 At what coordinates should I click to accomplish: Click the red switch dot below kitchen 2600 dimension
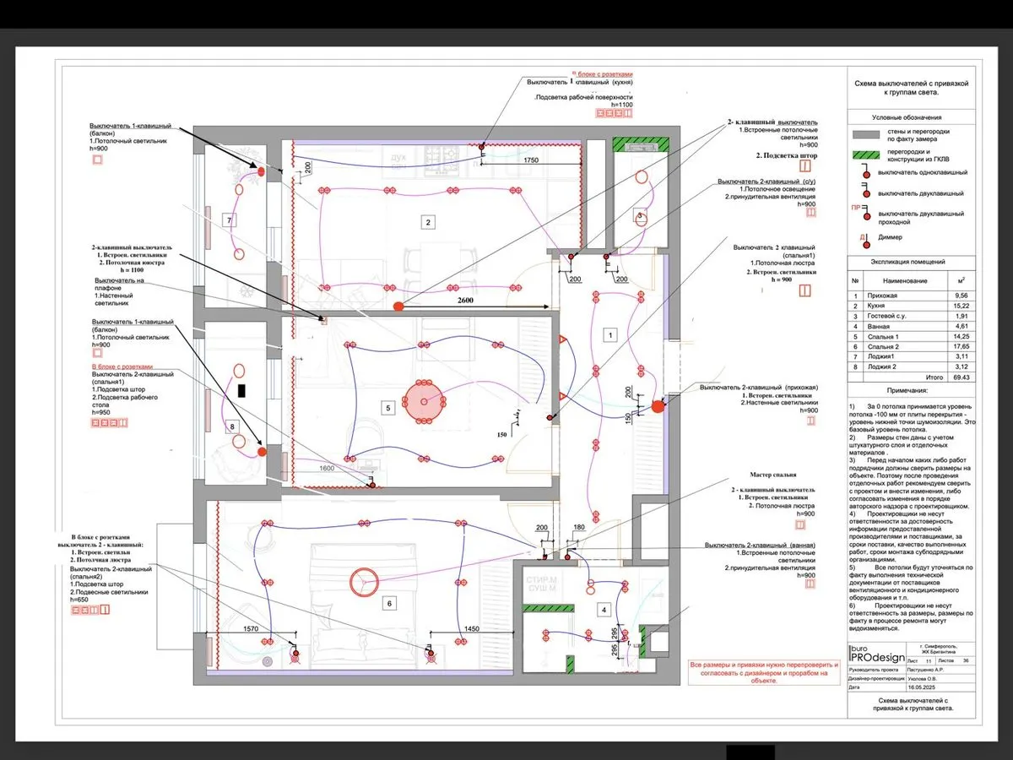[399, 306]
